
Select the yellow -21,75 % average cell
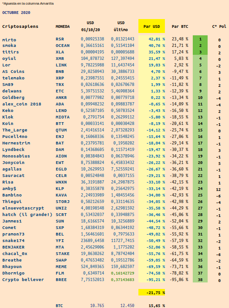151,292
